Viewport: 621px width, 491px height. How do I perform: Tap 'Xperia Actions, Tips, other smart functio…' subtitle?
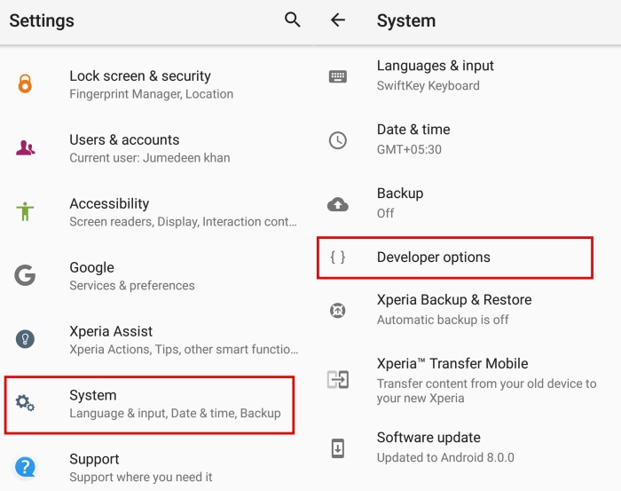(x=184, y=349)
